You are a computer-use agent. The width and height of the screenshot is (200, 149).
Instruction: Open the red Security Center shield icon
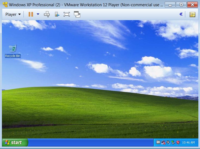coord(178,142)
